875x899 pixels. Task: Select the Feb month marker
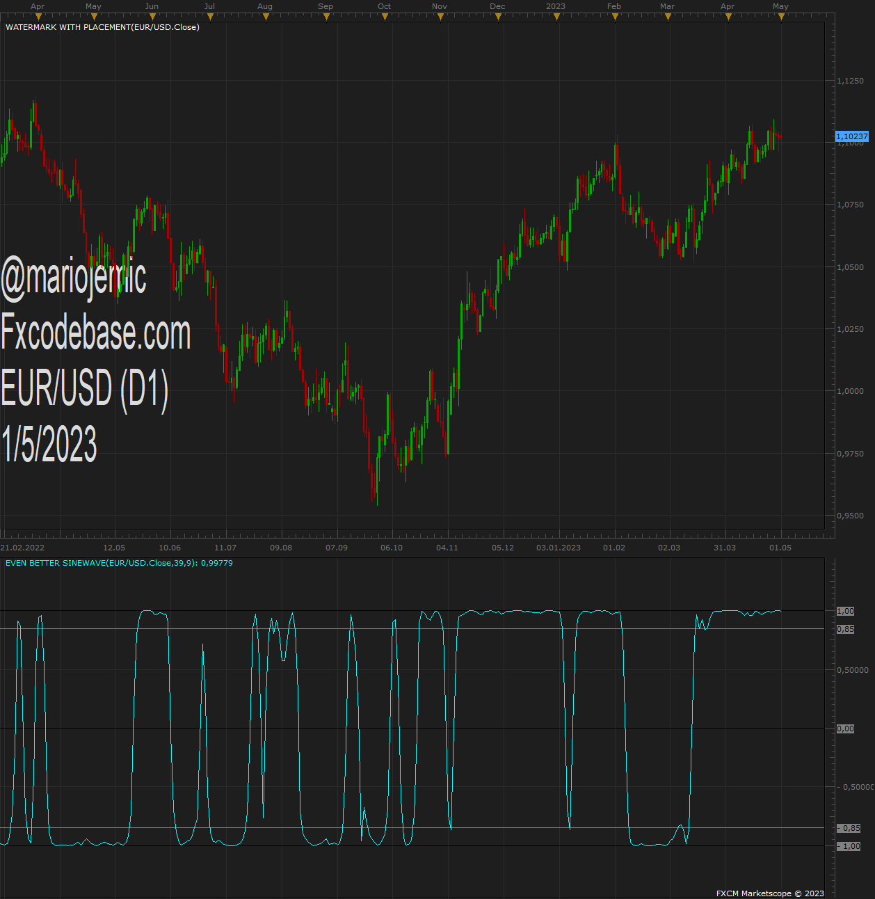(x=615, y=17)
